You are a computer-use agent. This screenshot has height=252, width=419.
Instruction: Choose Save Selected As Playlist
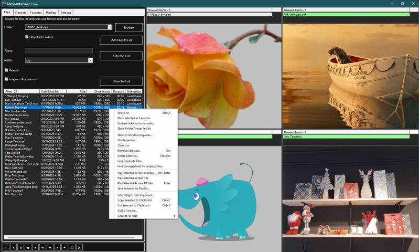(144, 188)
